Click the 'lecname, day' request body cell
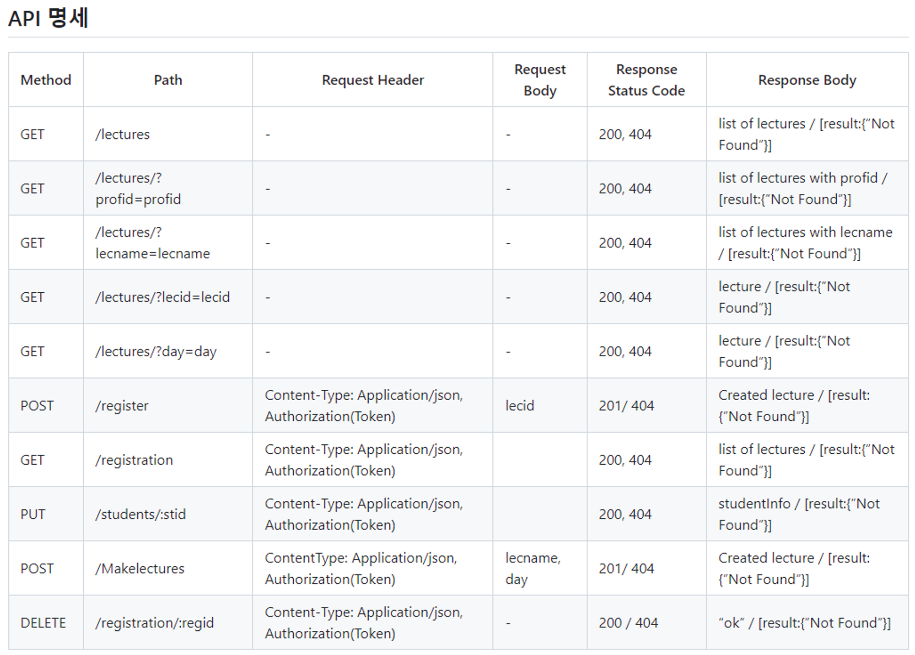 point(533,569)
